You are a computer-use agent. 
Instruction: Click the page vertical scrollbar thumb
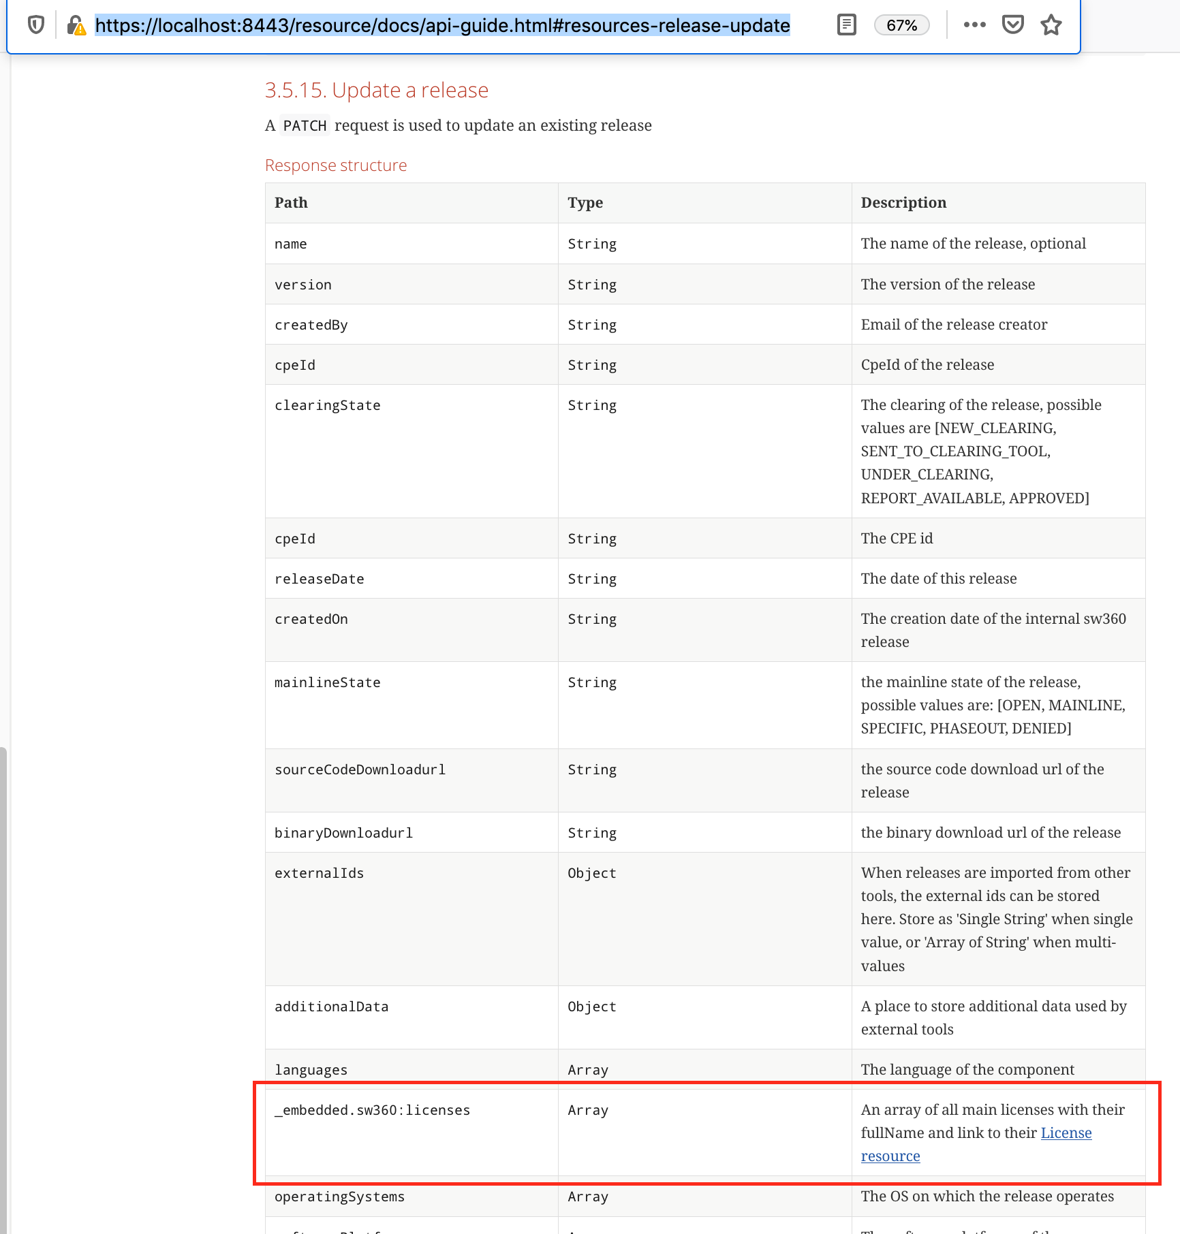point(3,990)
